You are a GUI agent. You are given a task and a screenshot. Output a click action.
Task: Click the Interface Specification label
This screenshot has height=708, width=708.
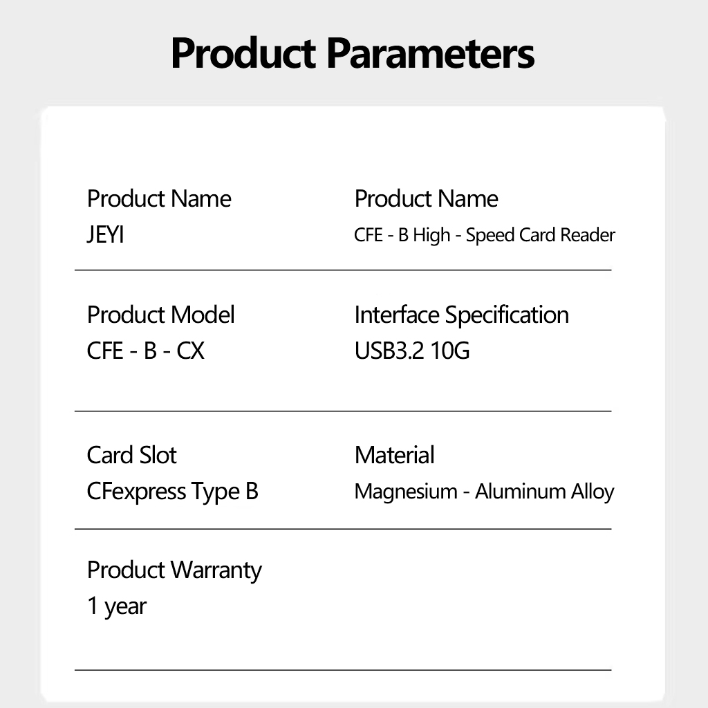click(461, 315)
